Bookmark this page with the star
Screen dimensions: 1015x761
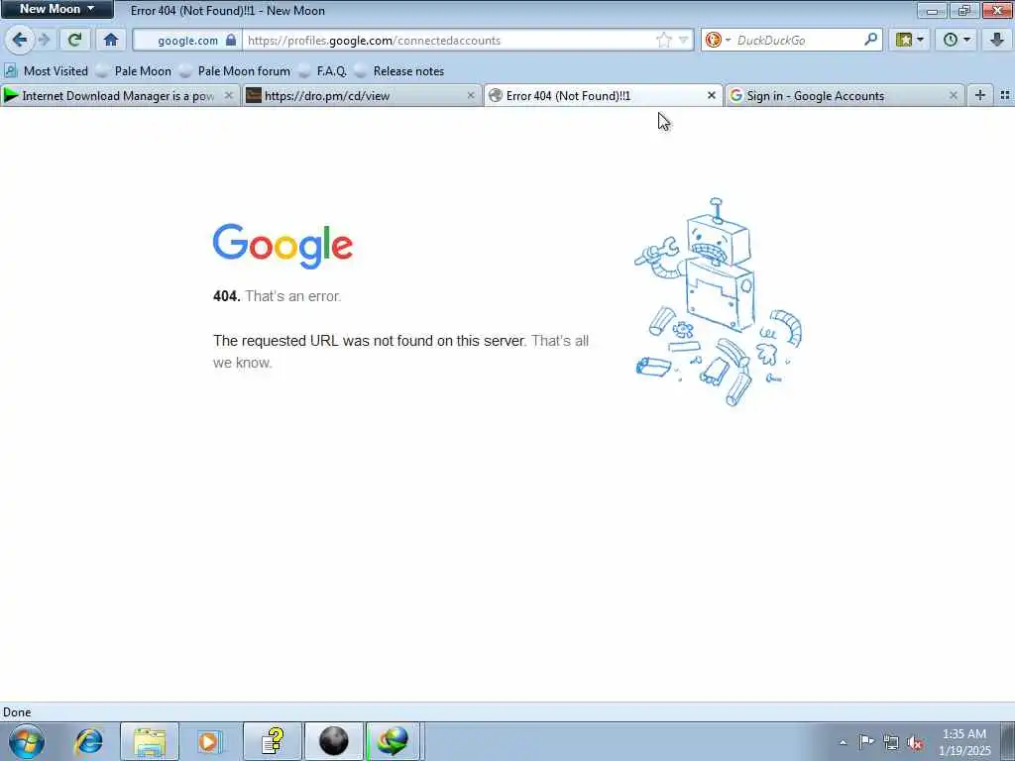click(x=663, y=40)
